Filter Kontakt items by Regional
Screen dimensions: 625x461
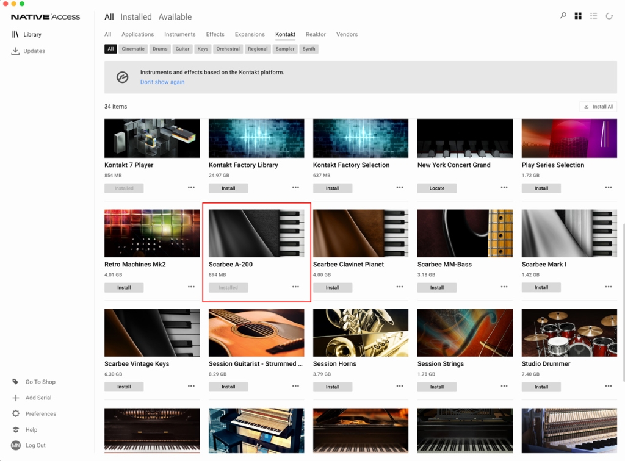[x=258, y=49]
